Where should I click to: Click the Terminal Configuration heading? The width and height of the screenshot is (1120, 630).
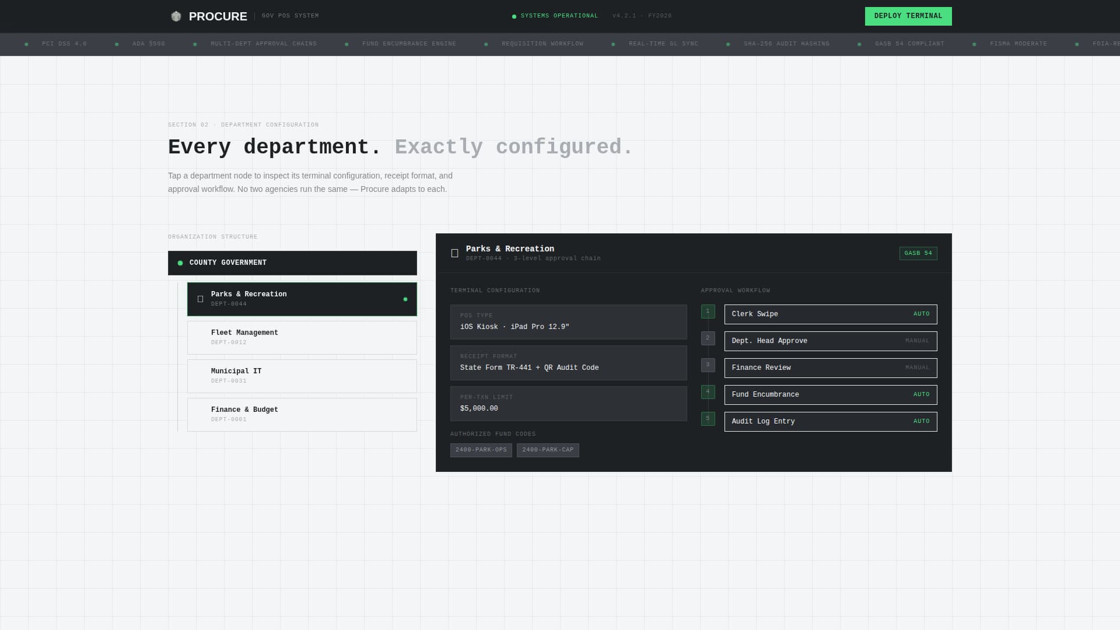point(495,290)
